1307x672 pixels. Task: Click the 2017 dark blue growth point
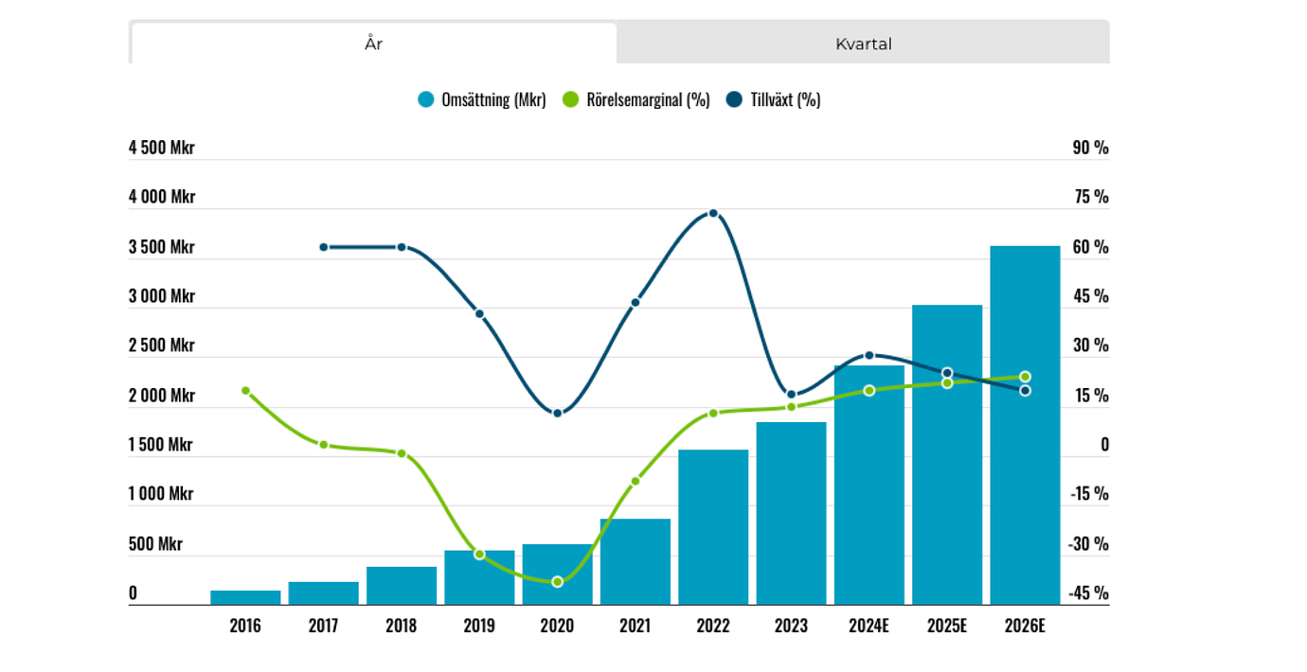tap(323, 247)
